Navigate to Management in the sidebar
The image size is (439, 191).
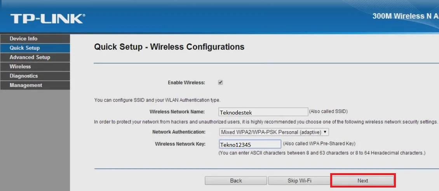26,85
